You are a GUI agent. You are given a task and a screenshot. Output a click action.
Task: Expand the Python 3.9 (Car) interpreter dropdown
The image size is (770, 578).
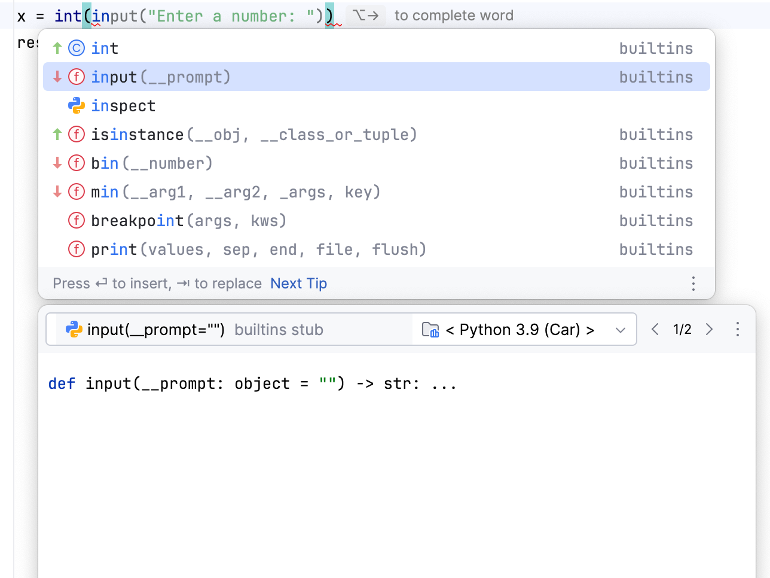tap(620, 330)
